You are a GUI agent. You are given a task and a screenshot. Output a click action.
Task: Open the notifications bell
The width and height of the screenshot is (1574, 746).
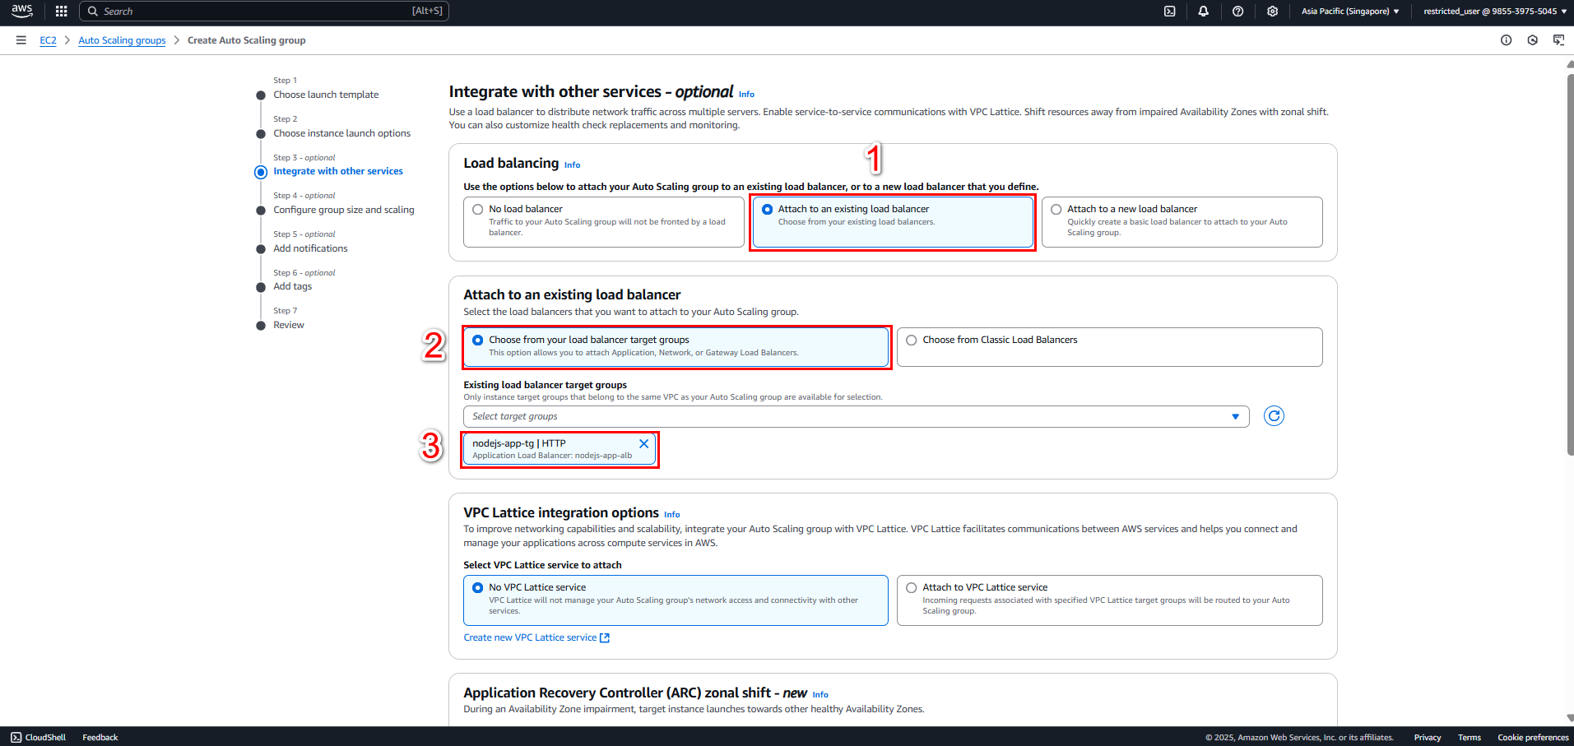(1203, 12)
